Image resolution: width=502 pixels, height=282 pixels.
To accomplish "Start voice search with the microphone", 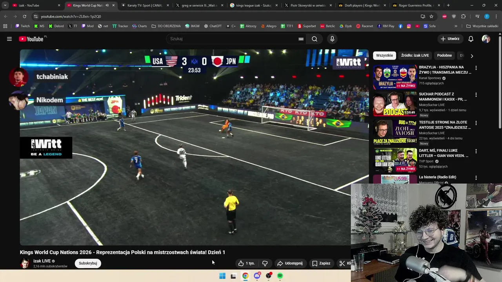I will tap(332, 39).
